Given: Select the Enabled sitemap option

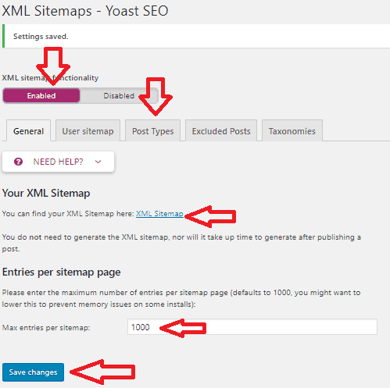Looking at the screenshot, I should (x=41, y=95).
